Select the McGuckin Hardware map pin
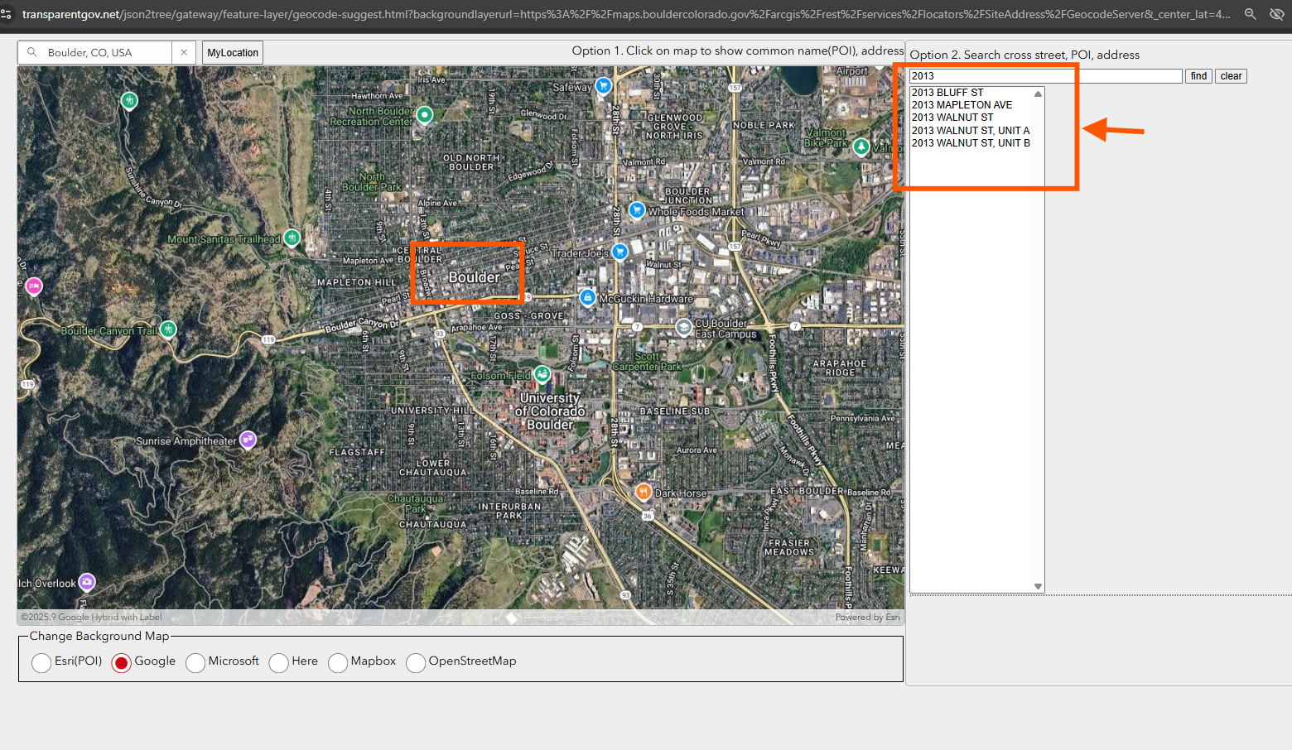Viewport: 1292px width, 750px height. 587,297
